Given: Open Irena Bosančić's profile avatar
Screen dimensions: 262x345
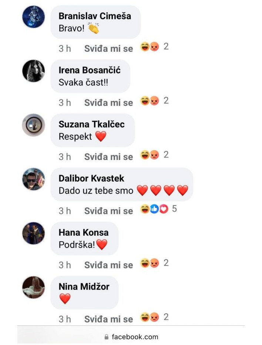Looking at the screenshot, I should tap(34, 71).
